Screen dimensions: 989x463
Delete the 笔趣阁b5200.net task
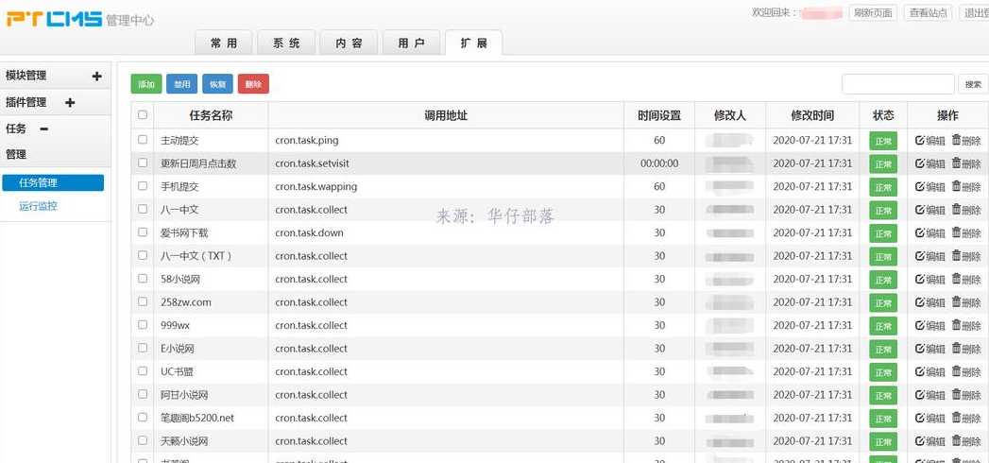(966, 418)
